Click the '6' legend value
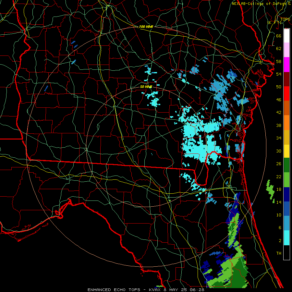292x292 pixels. pos(280,228)
